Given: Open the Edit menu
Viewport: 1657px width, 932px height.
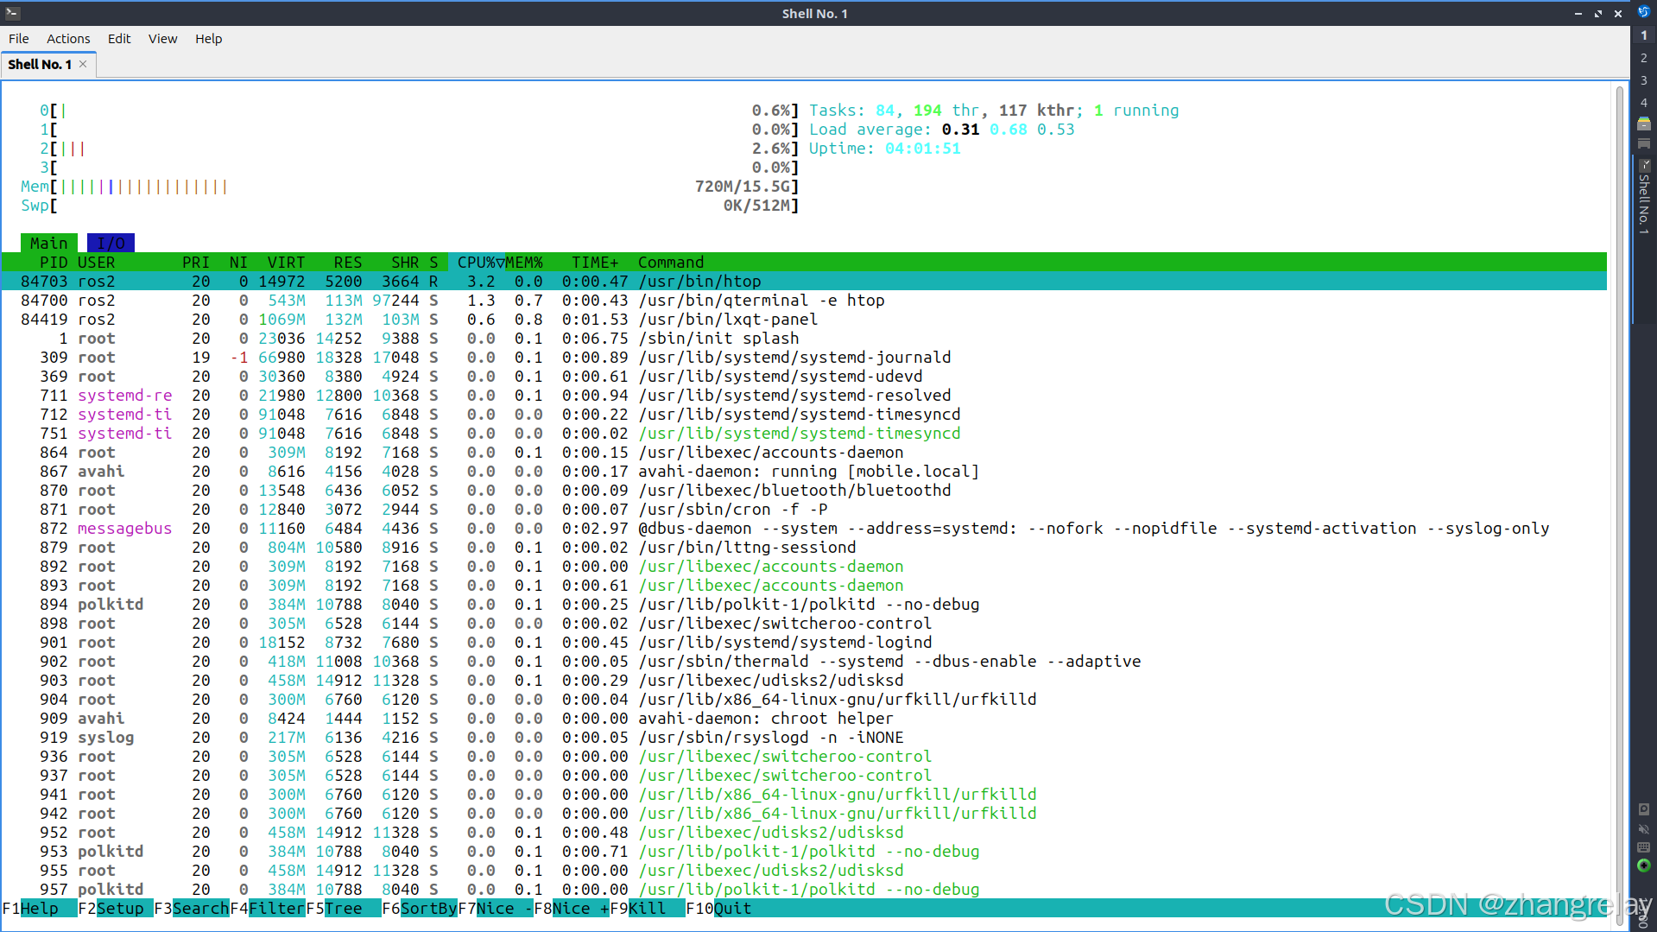Looking at the screenshot, I should pyautogui.click(x=119, y=39).
